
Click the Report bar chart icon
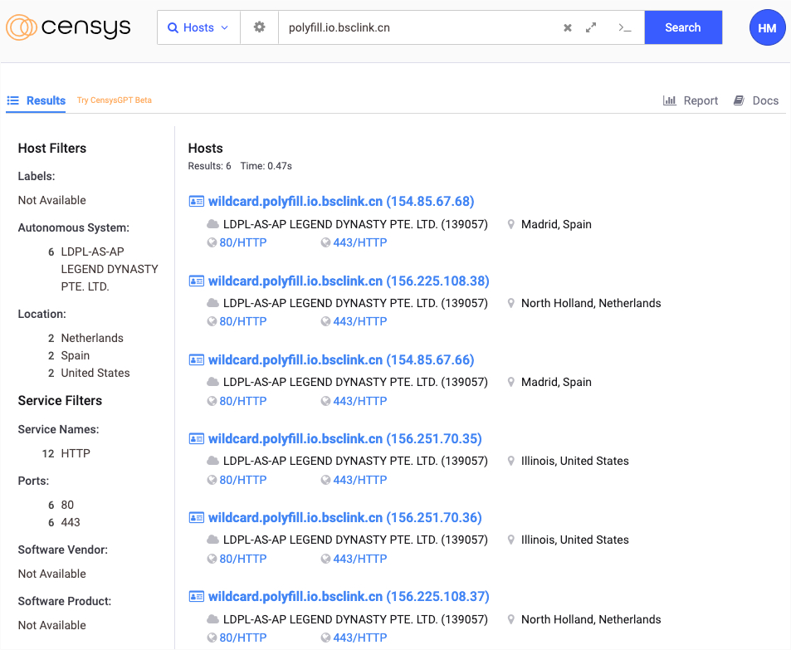[670, 100]
